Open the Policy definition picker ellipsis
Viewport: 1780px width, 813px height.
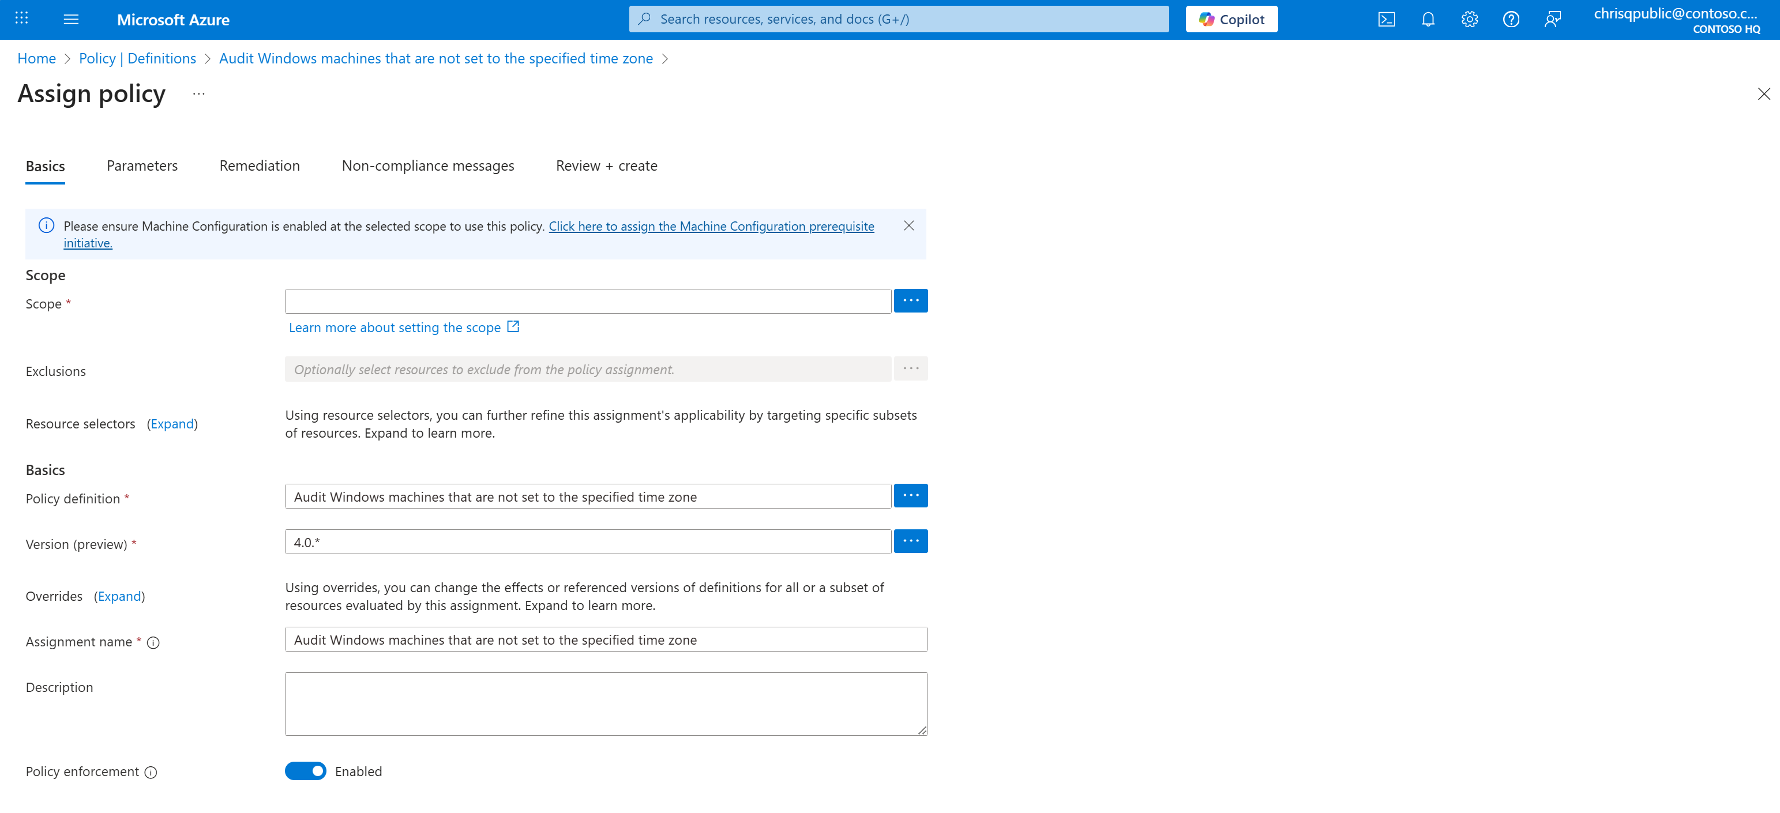tap(911, 495)
